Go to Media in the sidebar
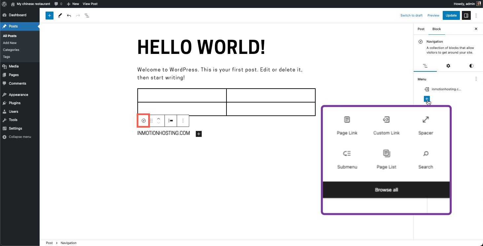 click(20, 66)
